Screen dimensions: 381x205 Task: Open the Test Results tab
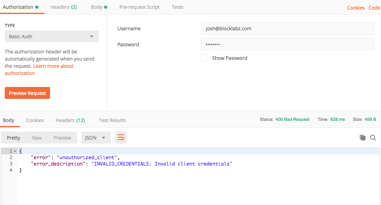112,120
